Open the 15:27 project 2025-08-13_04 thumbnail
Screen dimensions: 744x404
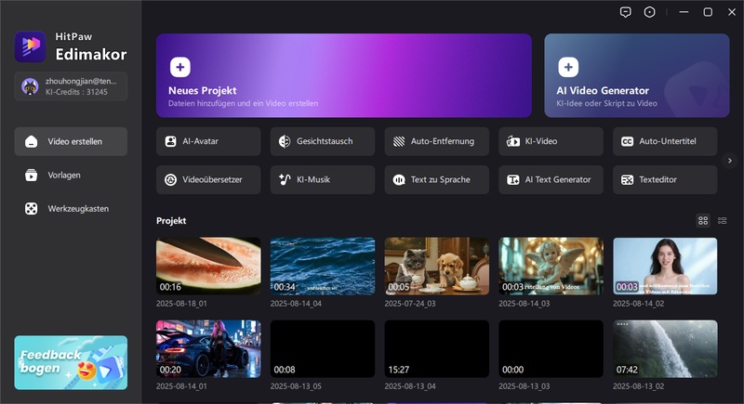click(x=436, y=349)
